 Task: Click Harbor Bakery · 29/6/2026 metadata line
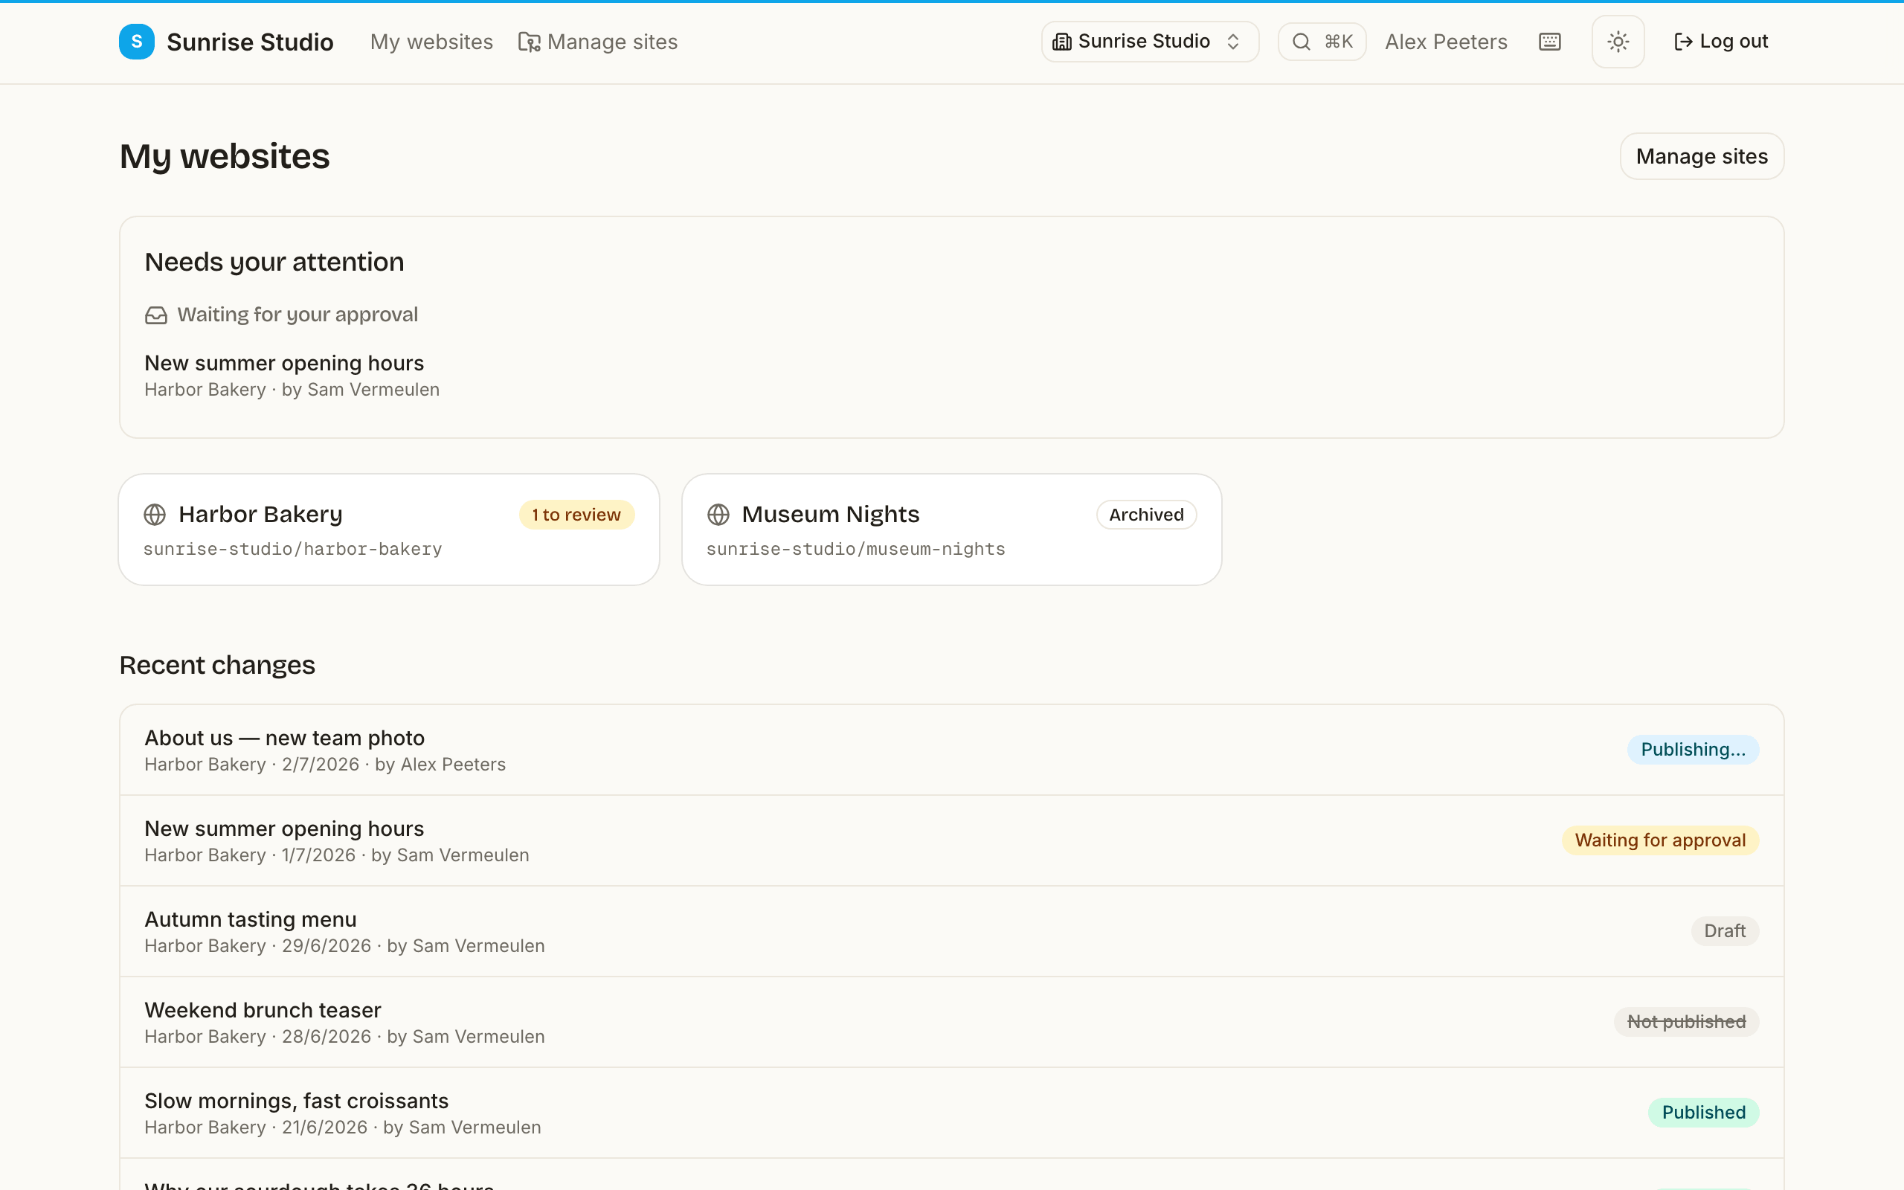[344, 946]
